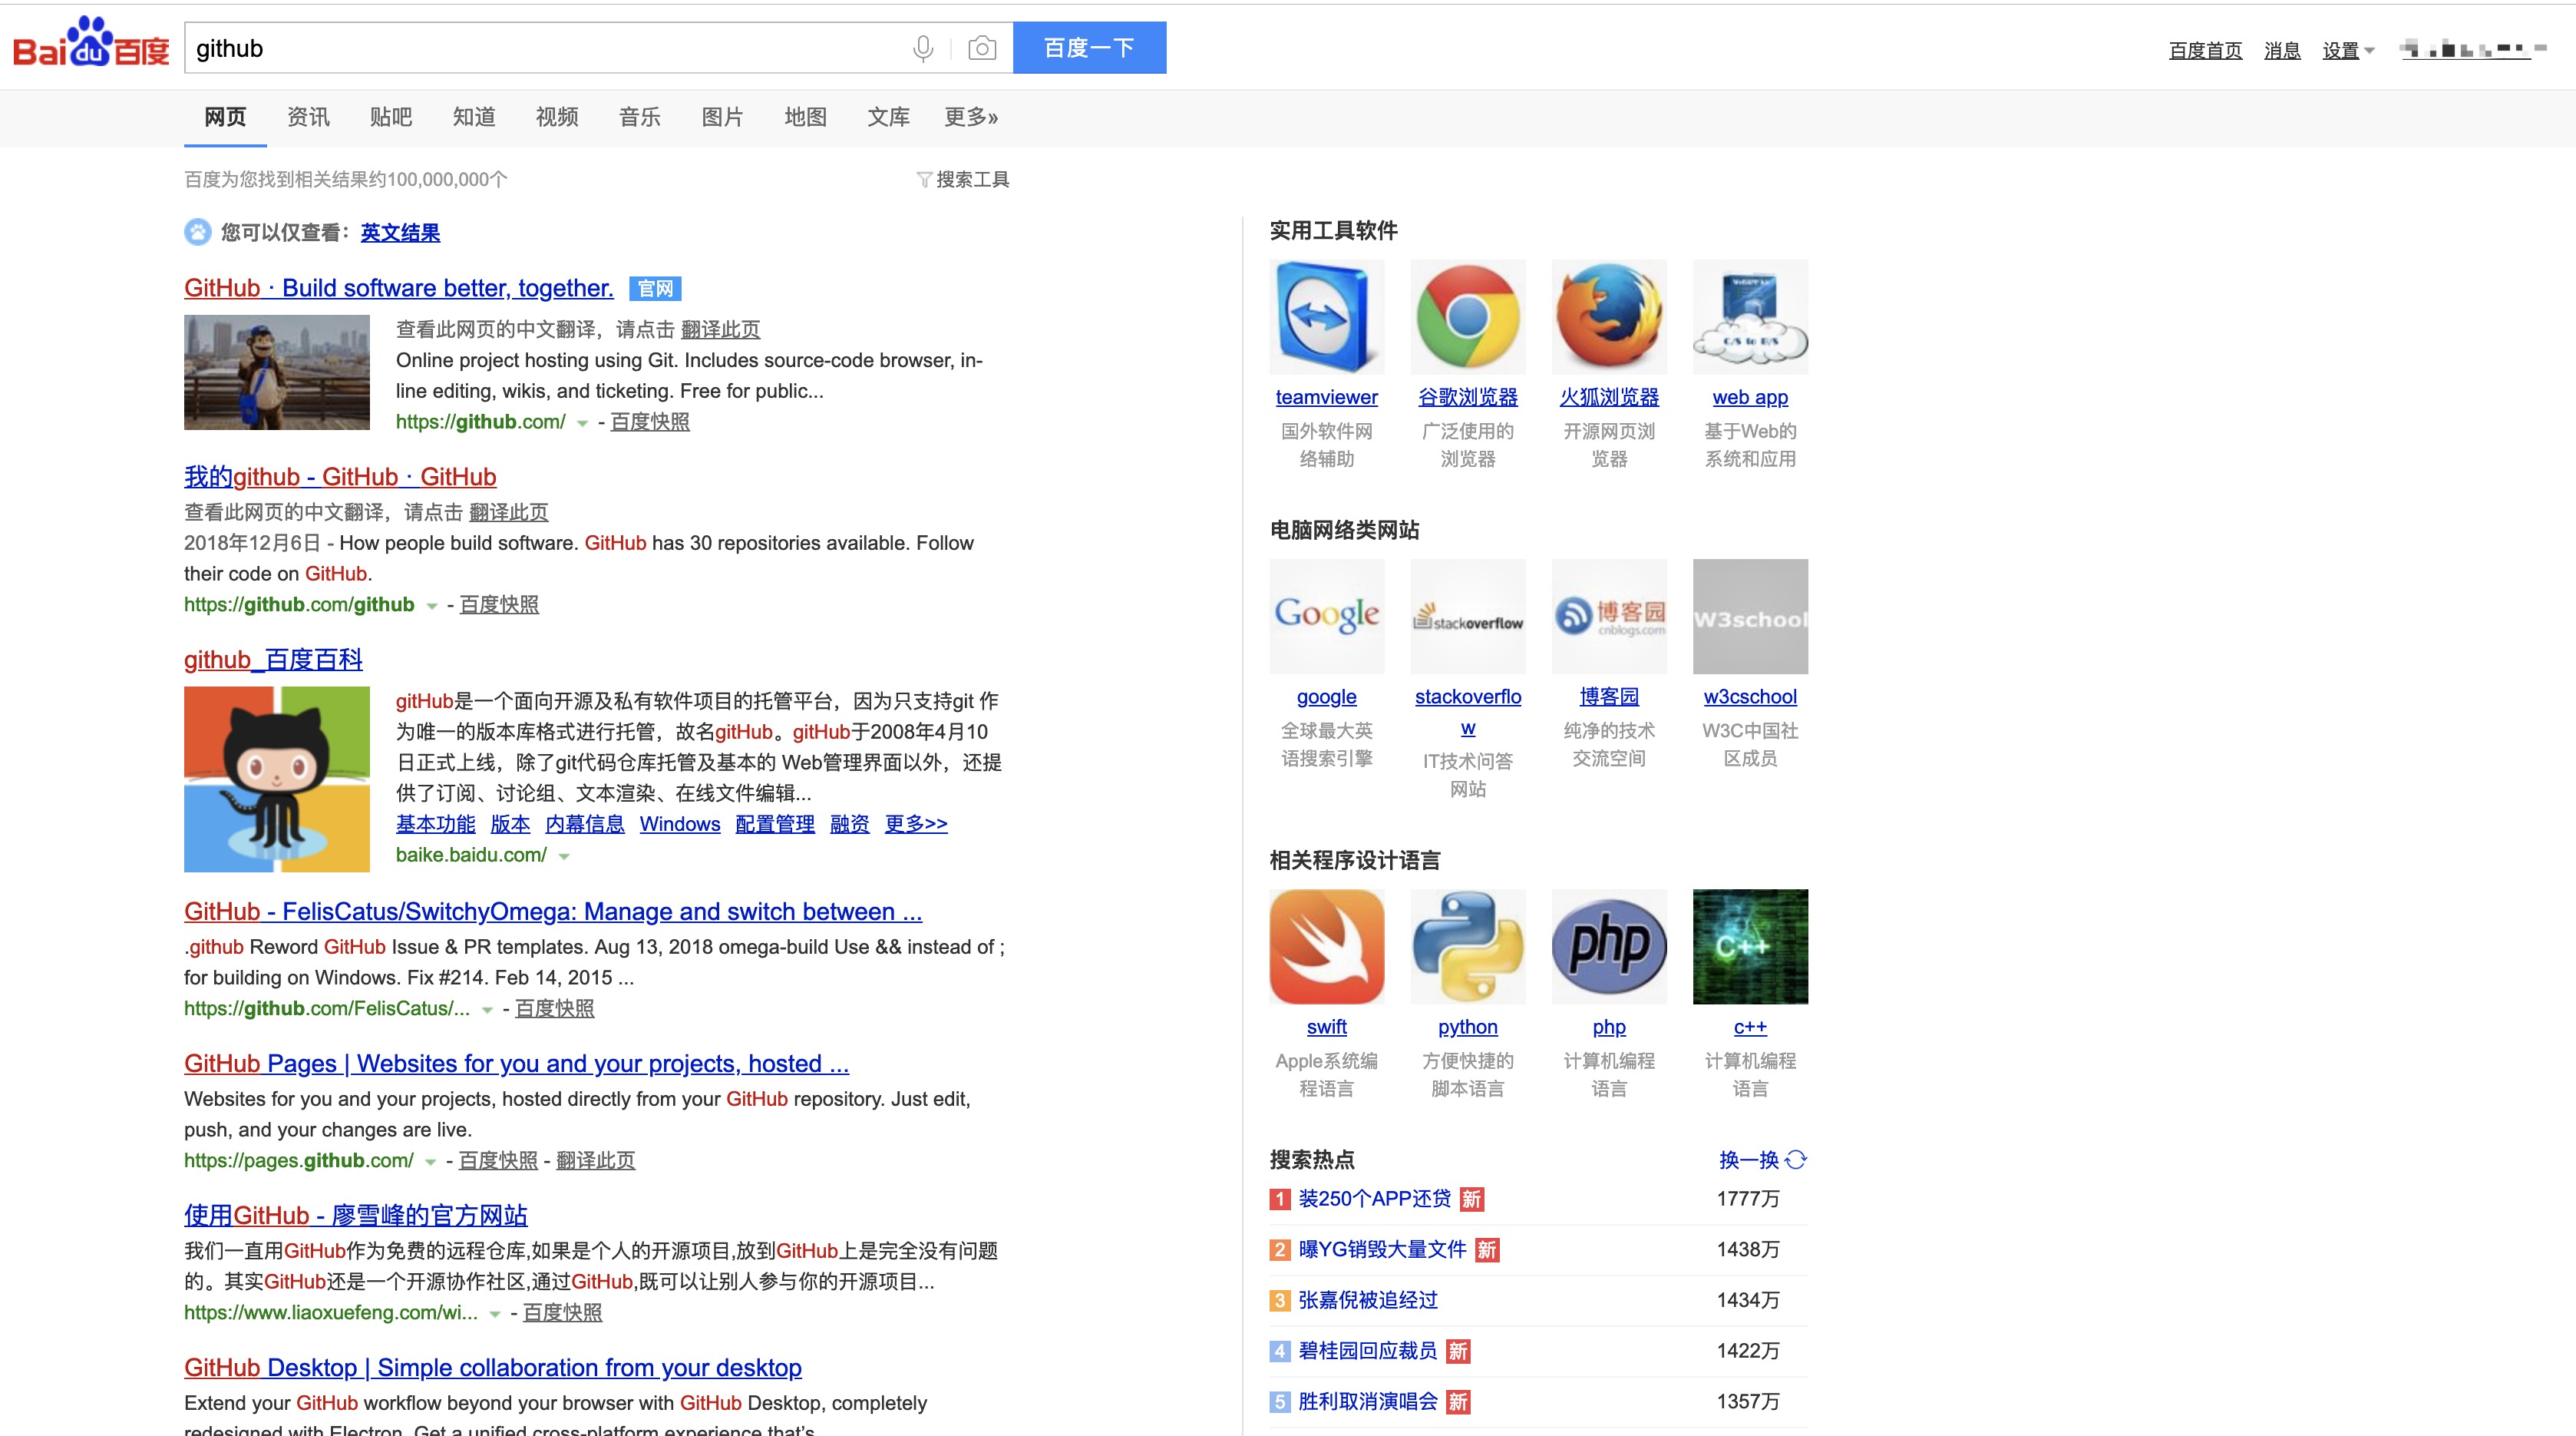Click the github search input field
2576x1436 pixels.
540,48
